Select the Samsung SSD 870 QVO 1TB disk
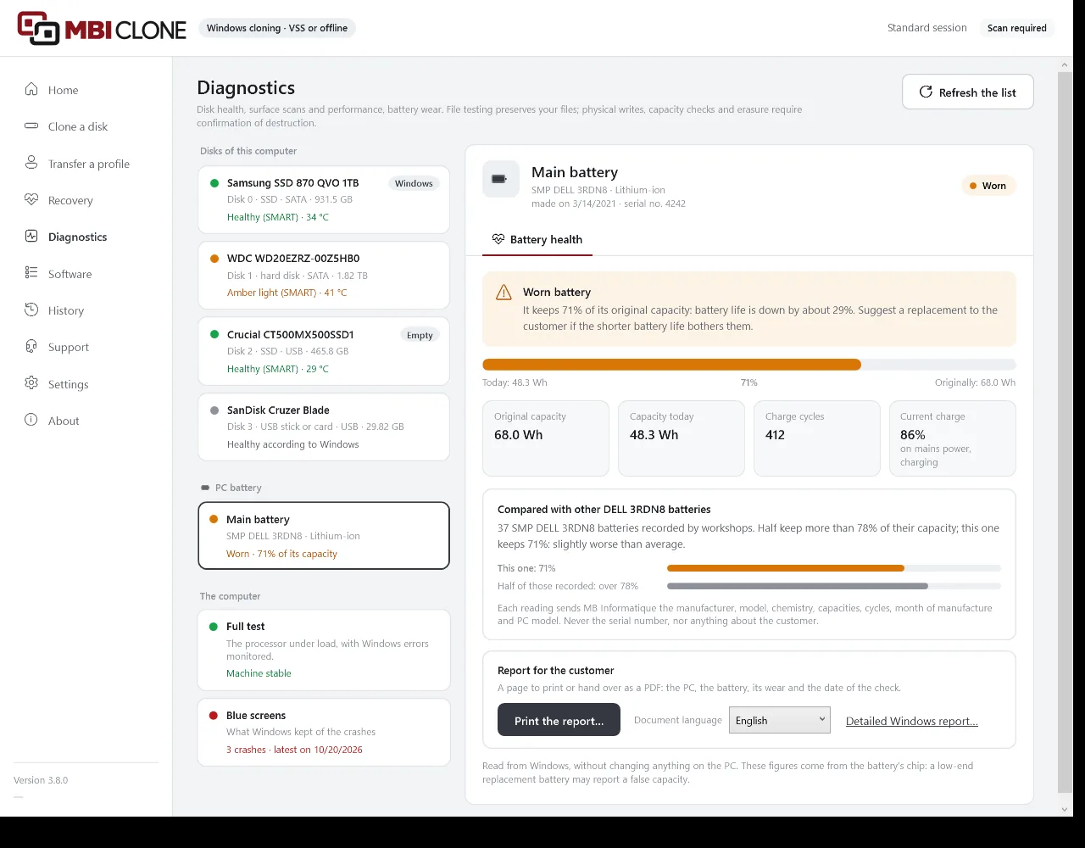1085x848 pixels. pos(324,200)
